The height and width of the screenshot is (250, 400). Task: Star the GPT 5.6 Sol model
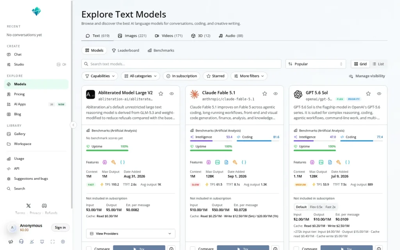368,94
